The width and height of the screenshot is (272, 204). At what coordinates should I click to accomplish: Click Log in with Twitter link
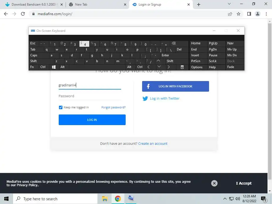pyautogui.click(x=165, y=99)
